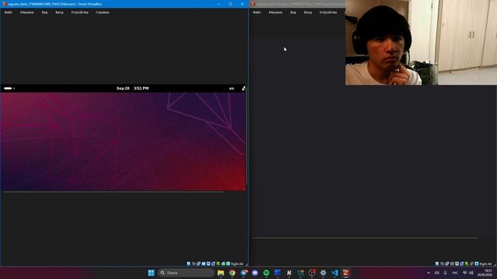The image size is (497, 279).
Task: Open Вид menu in left VirtualBox window
Action: pyautogui.click(x=45, y=12)
